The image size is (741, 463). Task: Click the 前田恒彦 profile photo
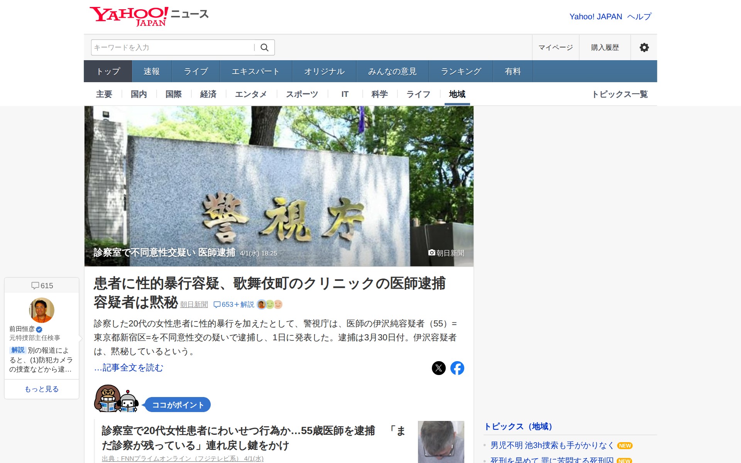(42, 310)
